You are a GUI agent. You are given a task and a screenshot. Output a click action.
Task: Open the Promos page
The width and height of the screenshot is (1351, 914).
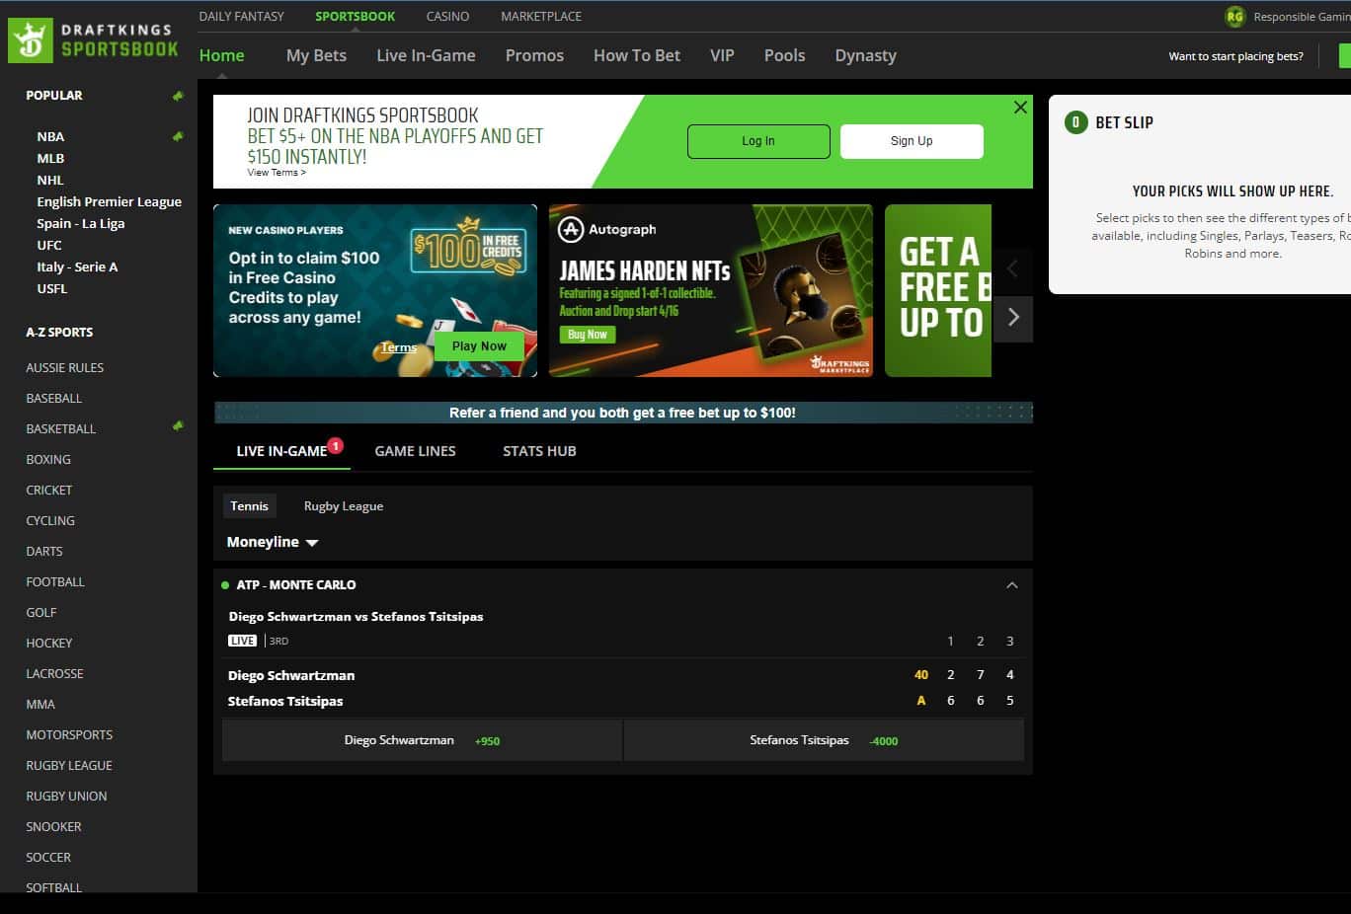tap(534, 55)
